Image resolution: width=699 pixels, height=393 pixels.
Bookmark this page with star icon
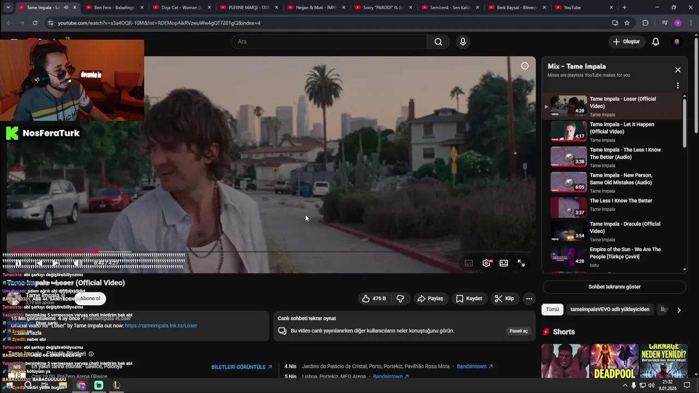[627, 23]
